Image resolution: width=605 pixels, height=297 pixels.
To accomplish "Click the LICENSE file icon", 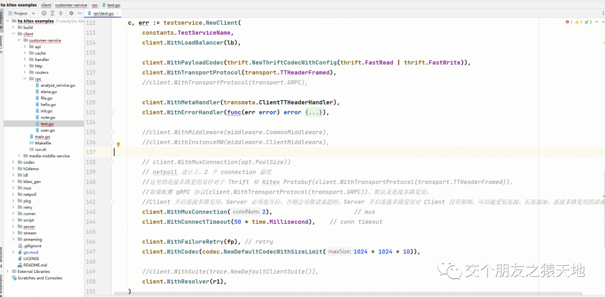I will point(20,259).
